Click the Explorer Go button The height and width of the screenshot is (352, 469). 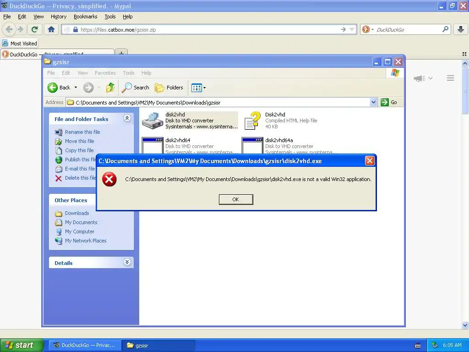coord(389,102)
